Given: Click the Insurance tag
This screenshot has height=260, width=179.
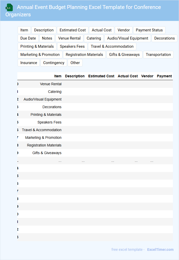Looking at the screenshot, I should [29, 63].
